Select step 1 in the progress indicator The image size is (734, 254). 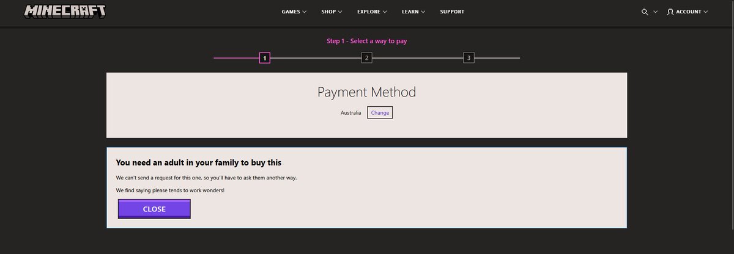coord(265,58)
